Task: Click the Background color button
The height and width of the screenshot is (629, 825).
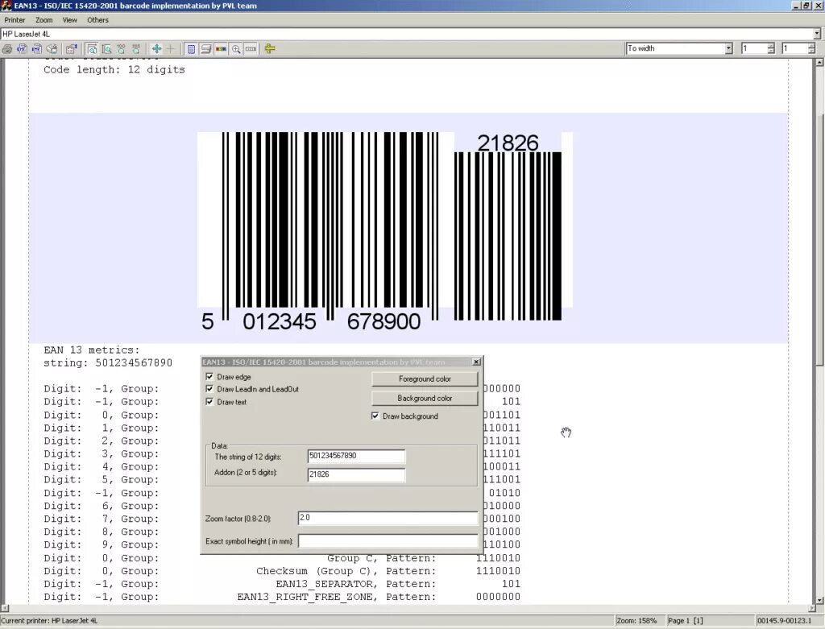Action: pos(425,398)
